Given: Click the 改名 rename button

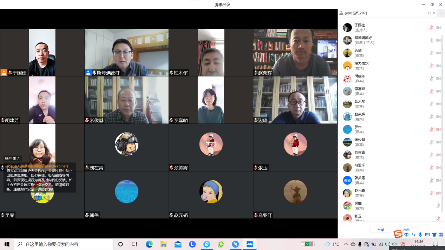Looking at the screenshot, I should point(406,230).
